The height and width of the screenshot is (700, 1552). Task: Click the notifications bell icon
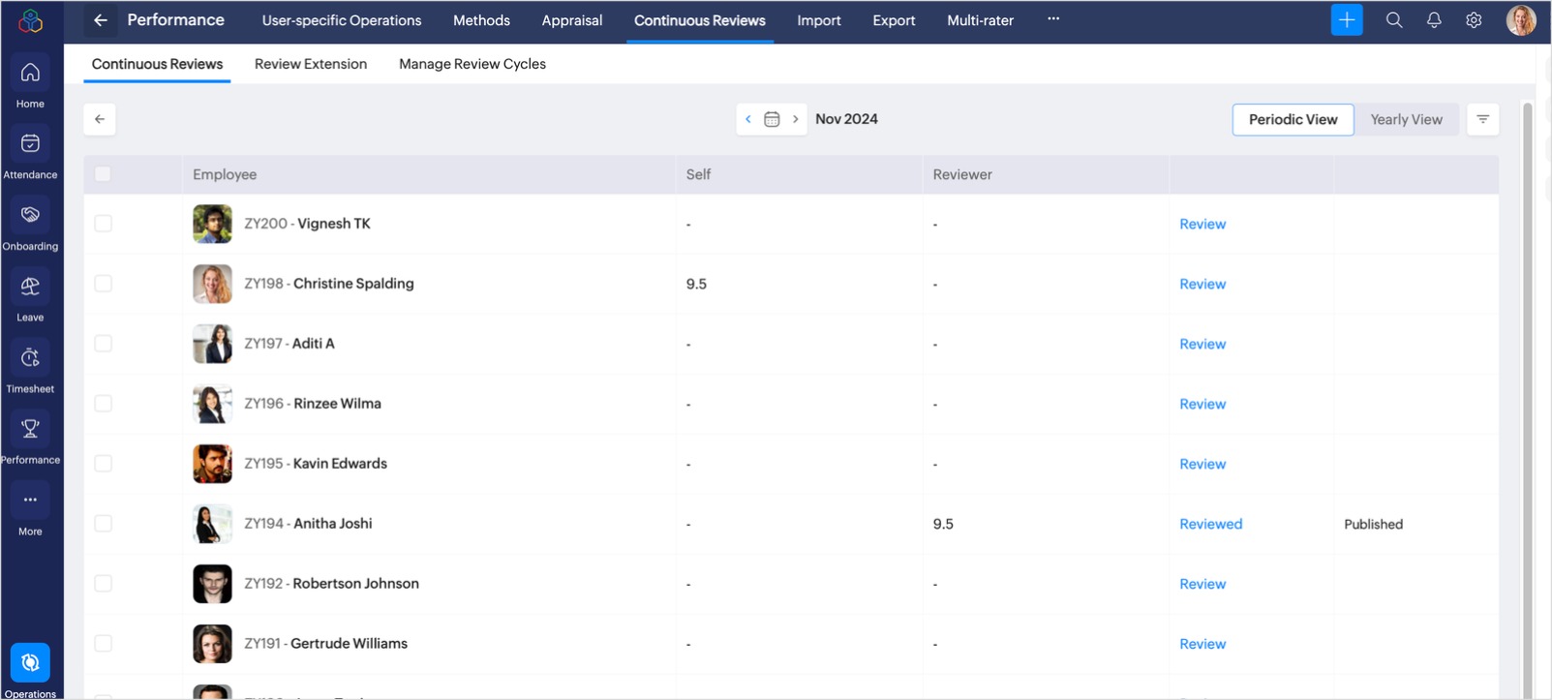point(1434,20)
